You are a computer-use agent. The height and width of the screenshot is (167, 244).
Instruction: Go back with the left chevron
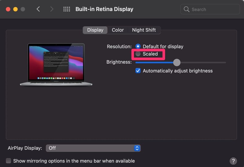[x=38, y=9]
